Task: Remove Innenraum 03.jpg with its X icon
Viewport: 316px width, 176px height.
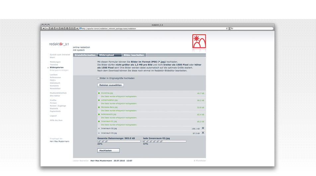Action: pyautogui.click(x=203, y=133)
